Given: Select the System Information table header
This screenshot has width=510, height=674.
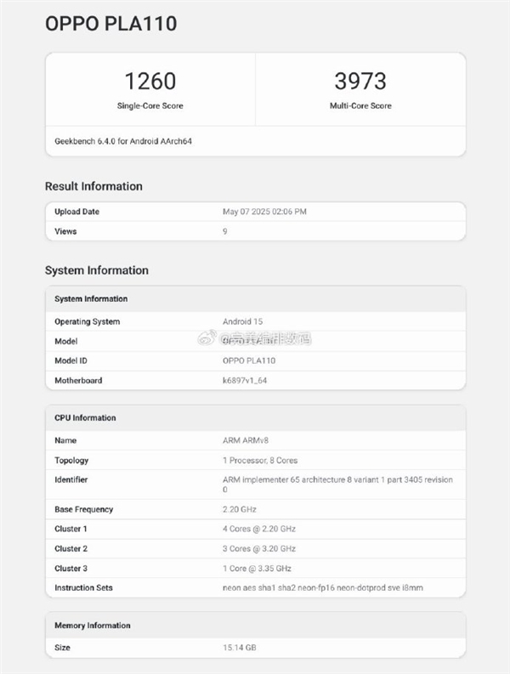Looking at the screenshot, I should pyautogui.click(x=91, y=299).
